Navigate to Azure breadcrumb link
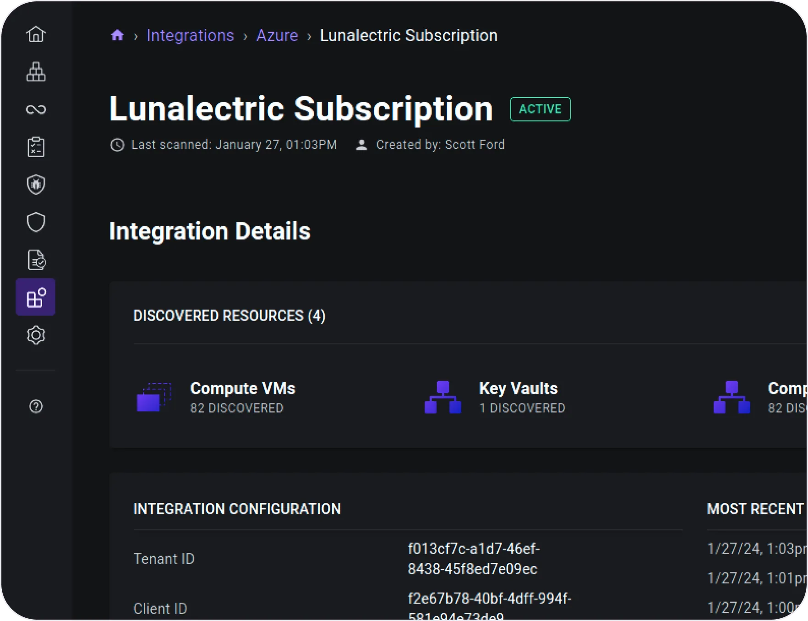Screen dimensions: 808x621 point(277,35)
